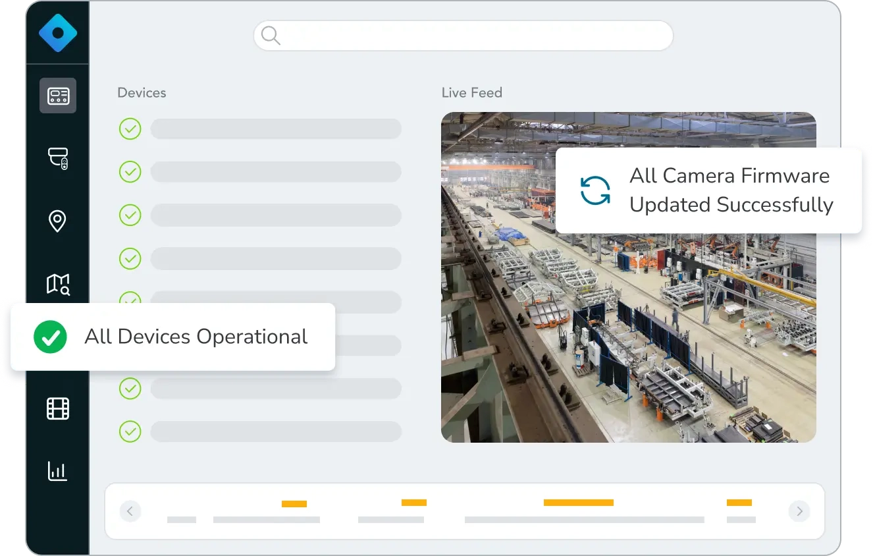Click the longest orange timeline segment
This screenshot has width=873, height=556.
tap(578, 503)
